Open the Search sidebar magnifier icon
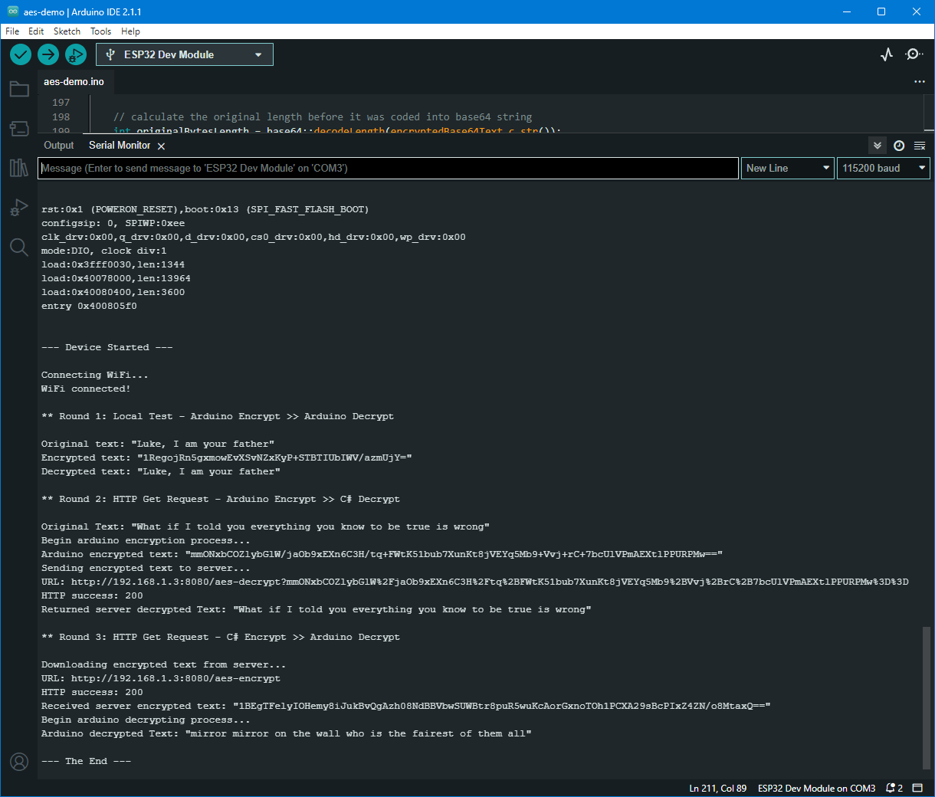The height and width of the screenshot is (797, 935). pyautogui.click(x=19, y=247)
